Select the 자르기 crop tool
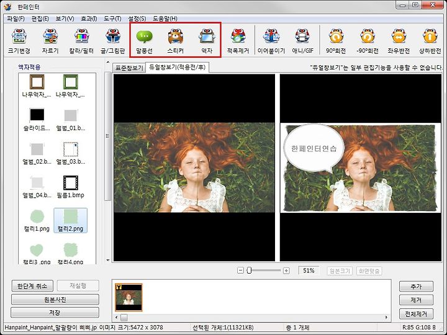The height and width of the screenshot is (335, 447). 50,42
